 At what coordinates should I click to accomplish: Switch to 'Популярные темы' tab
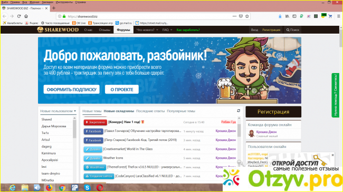click(181, 111)
